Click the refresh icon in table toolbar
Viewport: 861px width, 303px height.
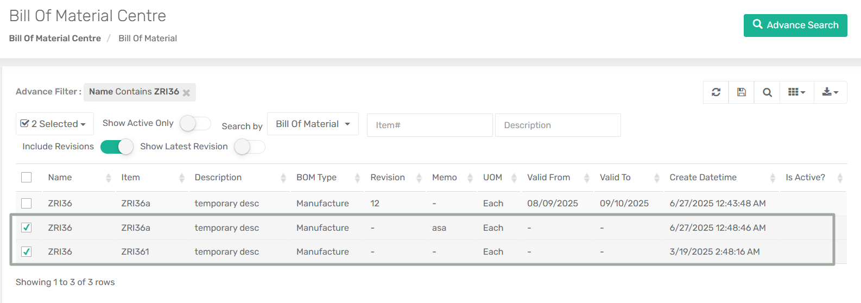716,92
